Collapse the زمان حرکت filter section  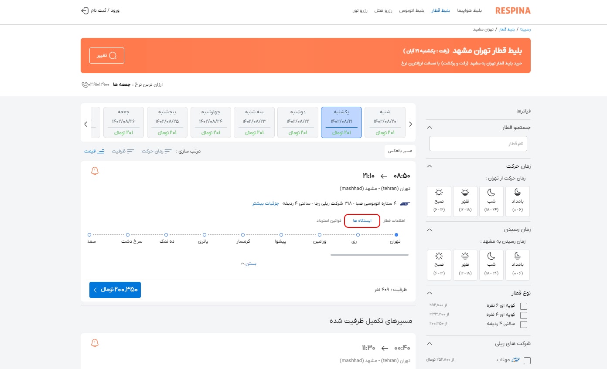pos(429,166)
